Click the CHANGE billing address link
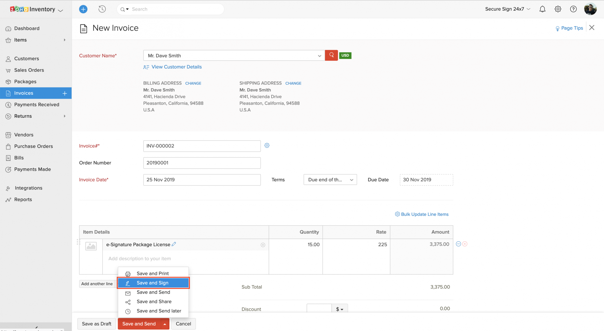The height and width of the screenshot is (331, 604). tap(193, 83)
